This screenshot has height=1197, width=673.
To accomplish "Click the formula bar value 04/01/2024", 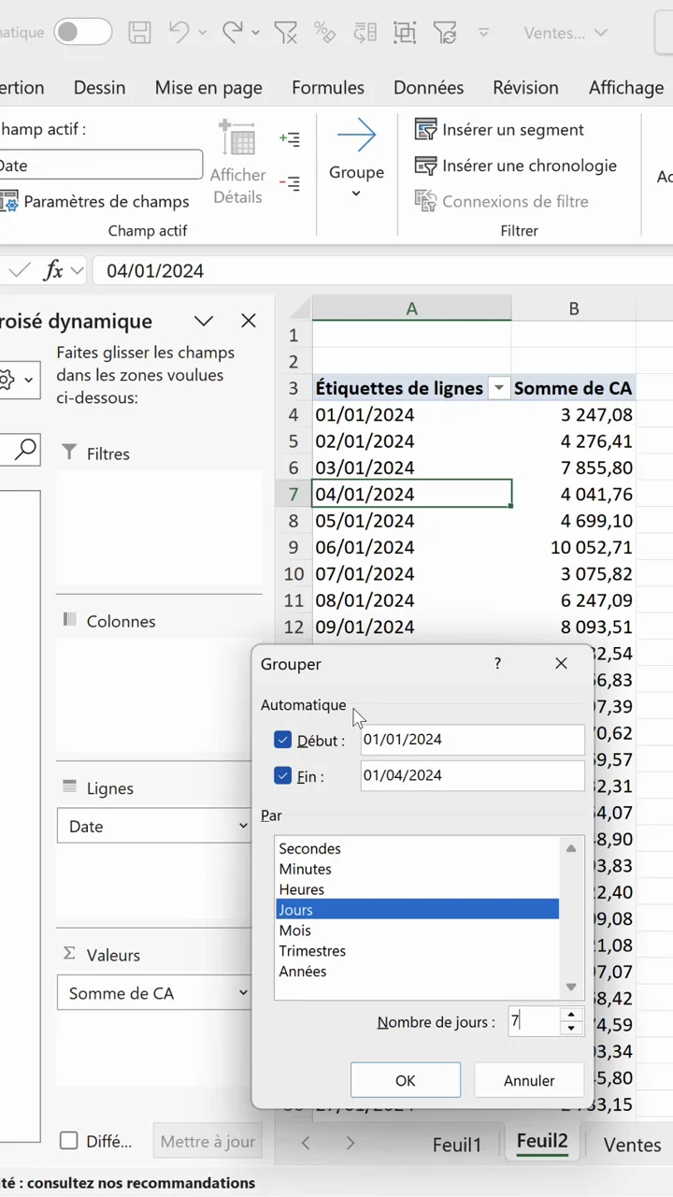I will (155, 271).
